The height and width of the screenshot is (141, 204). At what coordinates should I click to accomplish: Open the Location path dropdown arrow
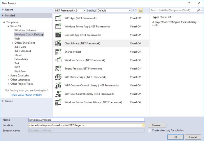(x=143, y=125)
